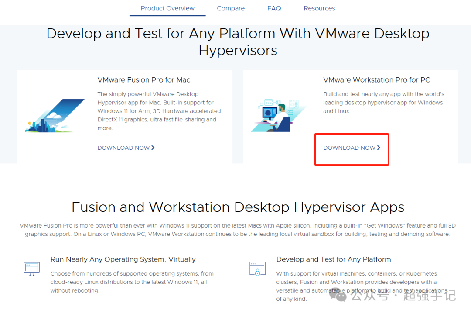Click the Fusion Pro city skyline illustration
Image resolution: width=471 pixels, height=314 pixels.
55,115
